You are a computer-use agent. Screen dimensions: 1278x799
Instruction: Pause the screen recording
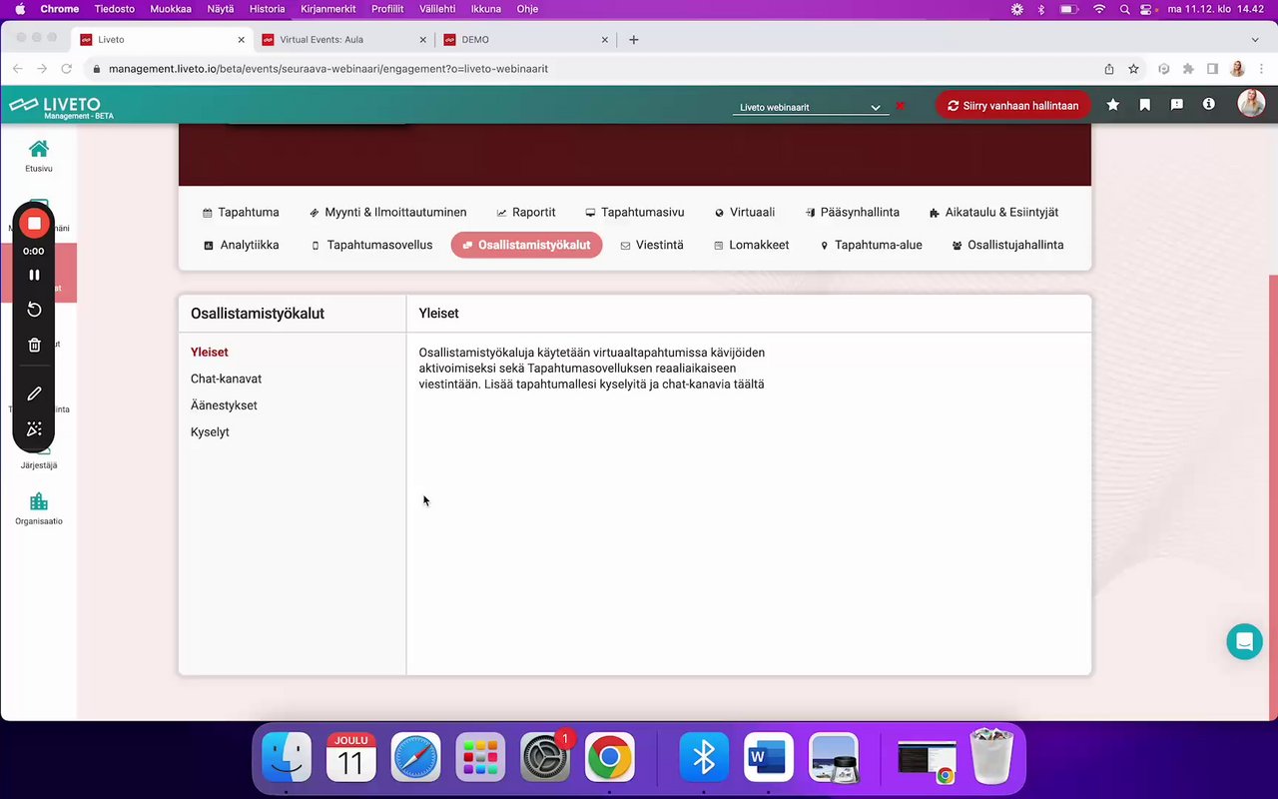(x=34, y=275)
